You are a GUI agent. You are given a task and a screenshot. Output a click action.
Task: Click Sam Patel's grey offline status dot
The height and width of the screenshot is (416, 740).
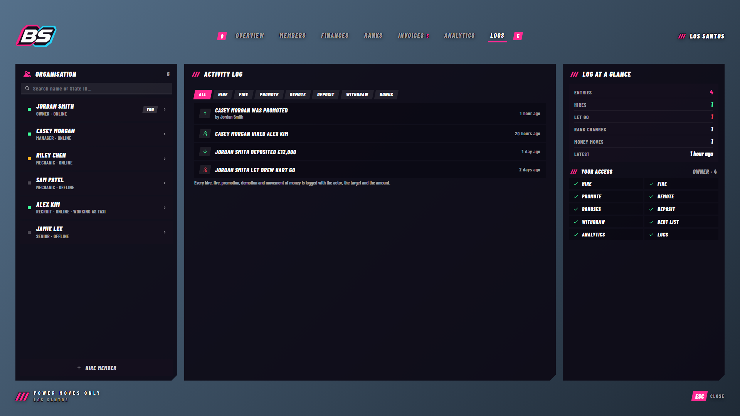(29, 183)
